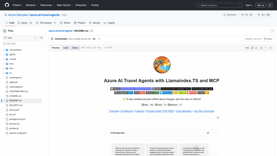Open the Pull requests tab
This screenshot has width=277, height=156.
point(46,23)
